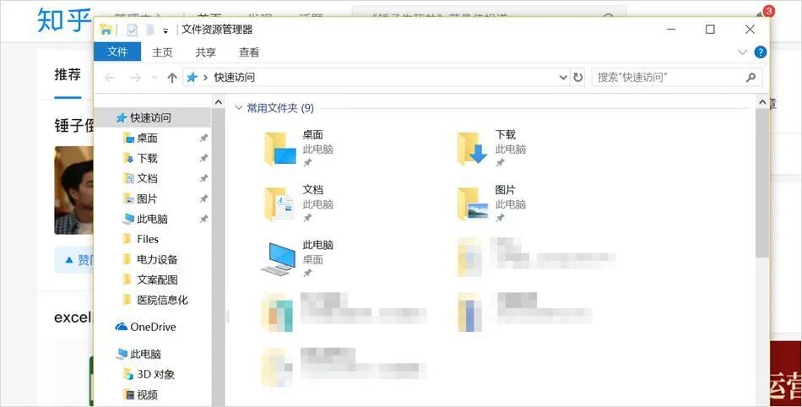
Task: Select the 图片 folder icon in main pane
Action: pos(472,204)
